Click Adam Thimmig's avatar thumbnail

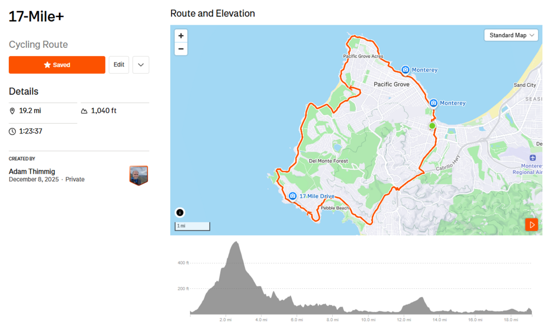[138, 175]
